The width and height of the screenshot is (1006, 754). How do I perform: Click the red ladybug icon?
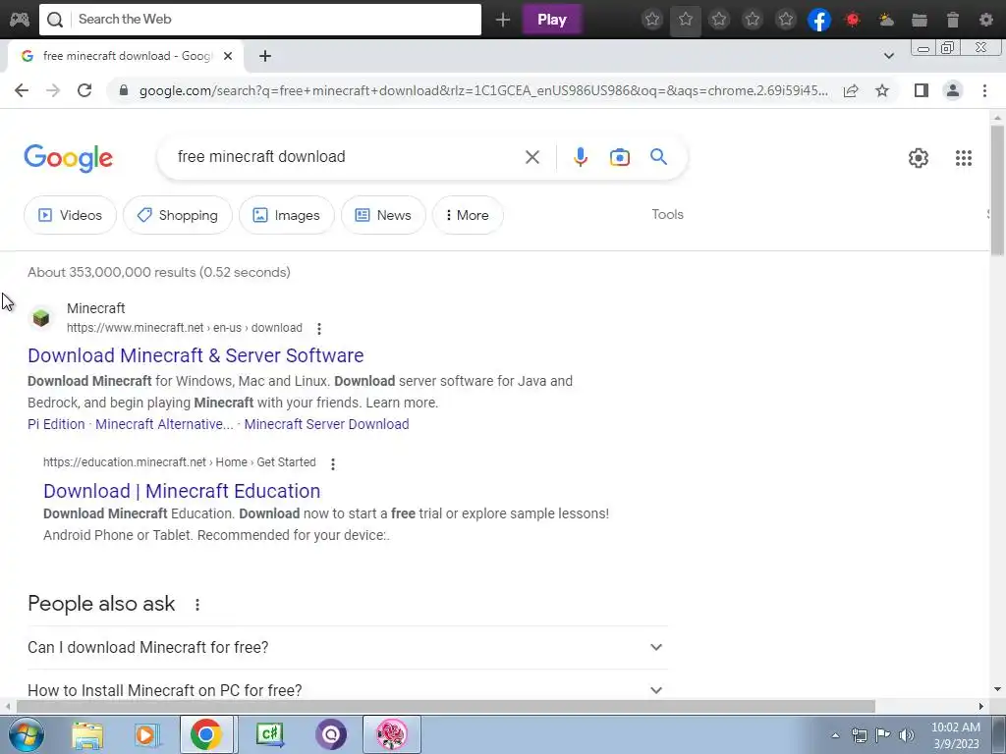click(x=853, y=20)
